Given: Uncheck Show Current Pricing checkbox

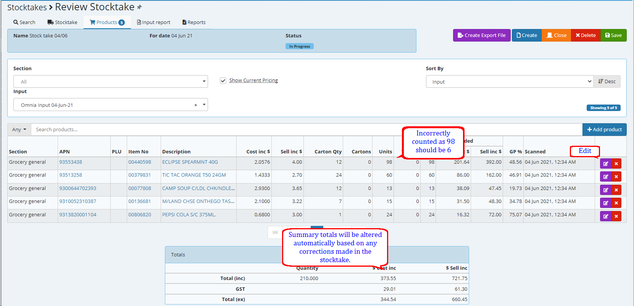Looking at the screenshot, I should (223, 81).
